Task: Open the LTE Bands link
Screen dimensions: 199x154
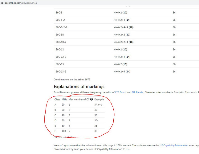Action: point(121,92)
